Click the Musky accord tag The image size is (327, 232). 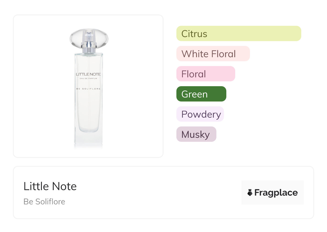click(x=196, y=134)
